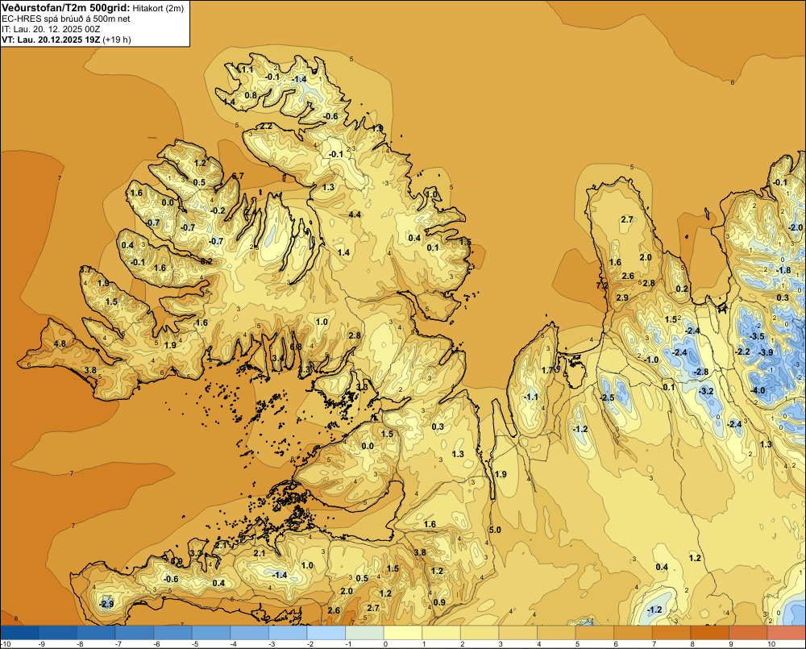
Task: Click the '2.9' temperature value
Action: pos(622,297)
